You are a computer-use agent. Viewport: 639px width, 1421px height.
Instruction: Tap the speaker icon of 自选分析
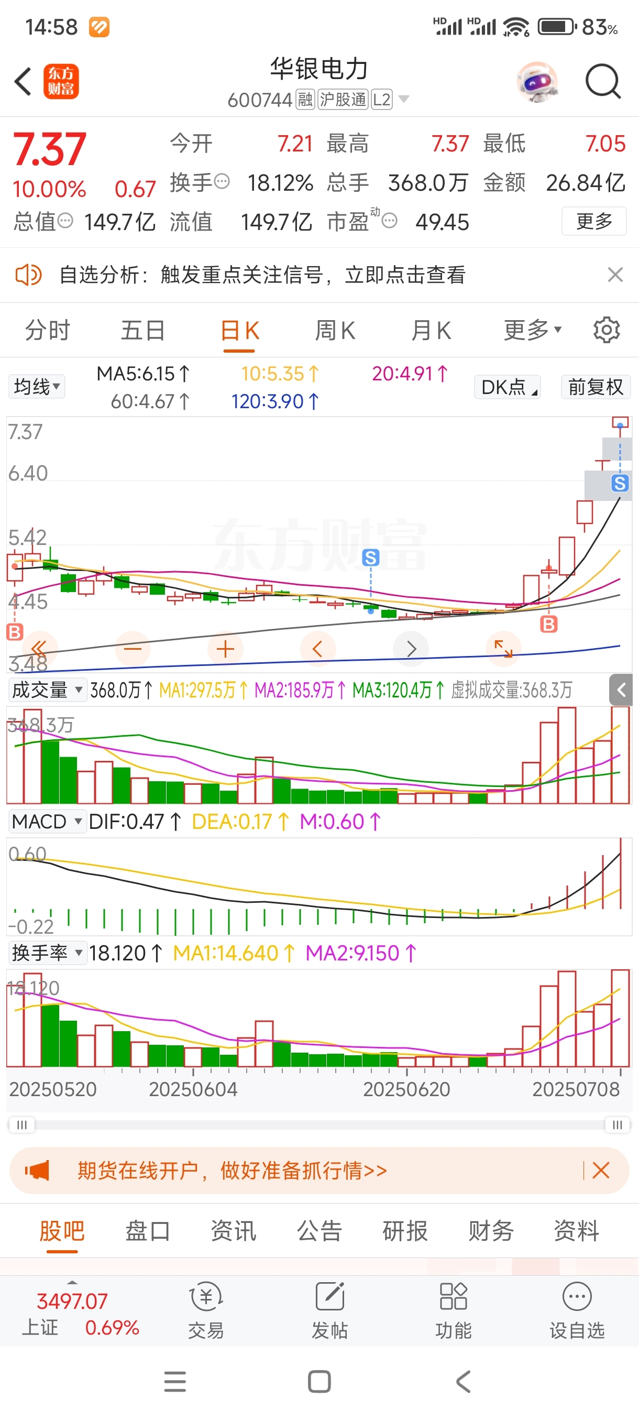[x=28, y=274]
